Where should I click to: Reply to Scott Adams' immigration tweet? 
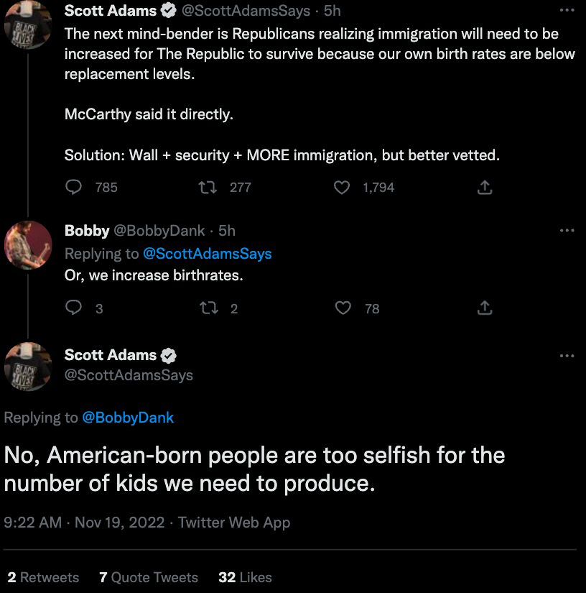tap(74, 188)
